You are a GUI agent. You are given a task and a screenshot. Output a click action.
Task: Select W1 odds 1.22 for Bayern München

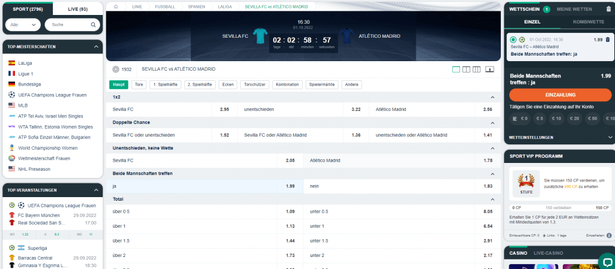(x=19, y=235)
